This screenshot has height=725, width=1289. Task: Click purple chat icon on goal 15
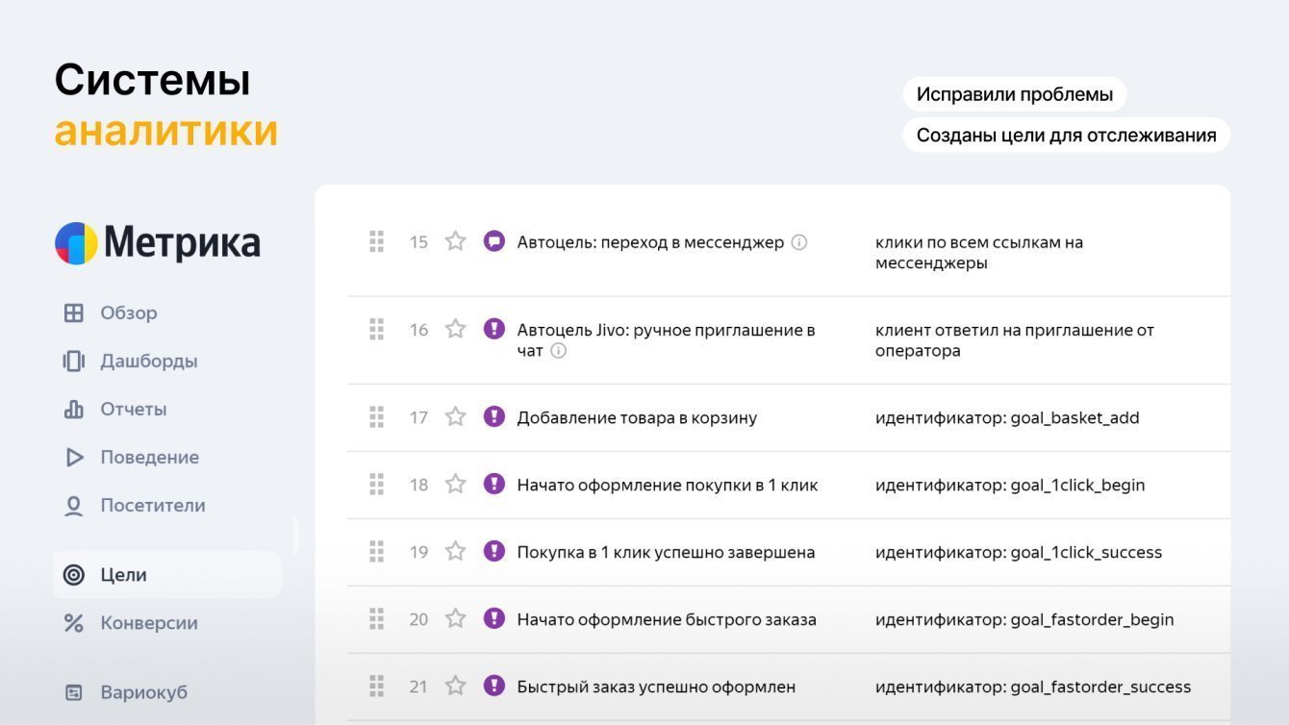click(494, 241)
